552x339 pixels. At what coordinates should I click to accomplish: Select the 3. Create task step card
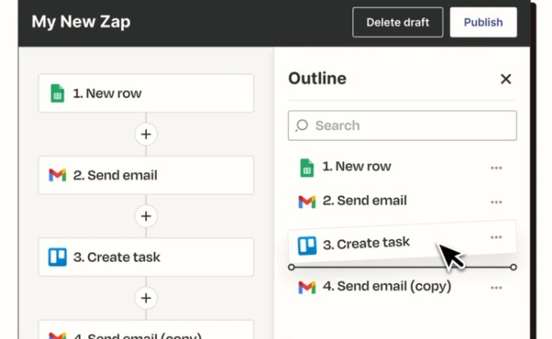[x=146, y=257]
